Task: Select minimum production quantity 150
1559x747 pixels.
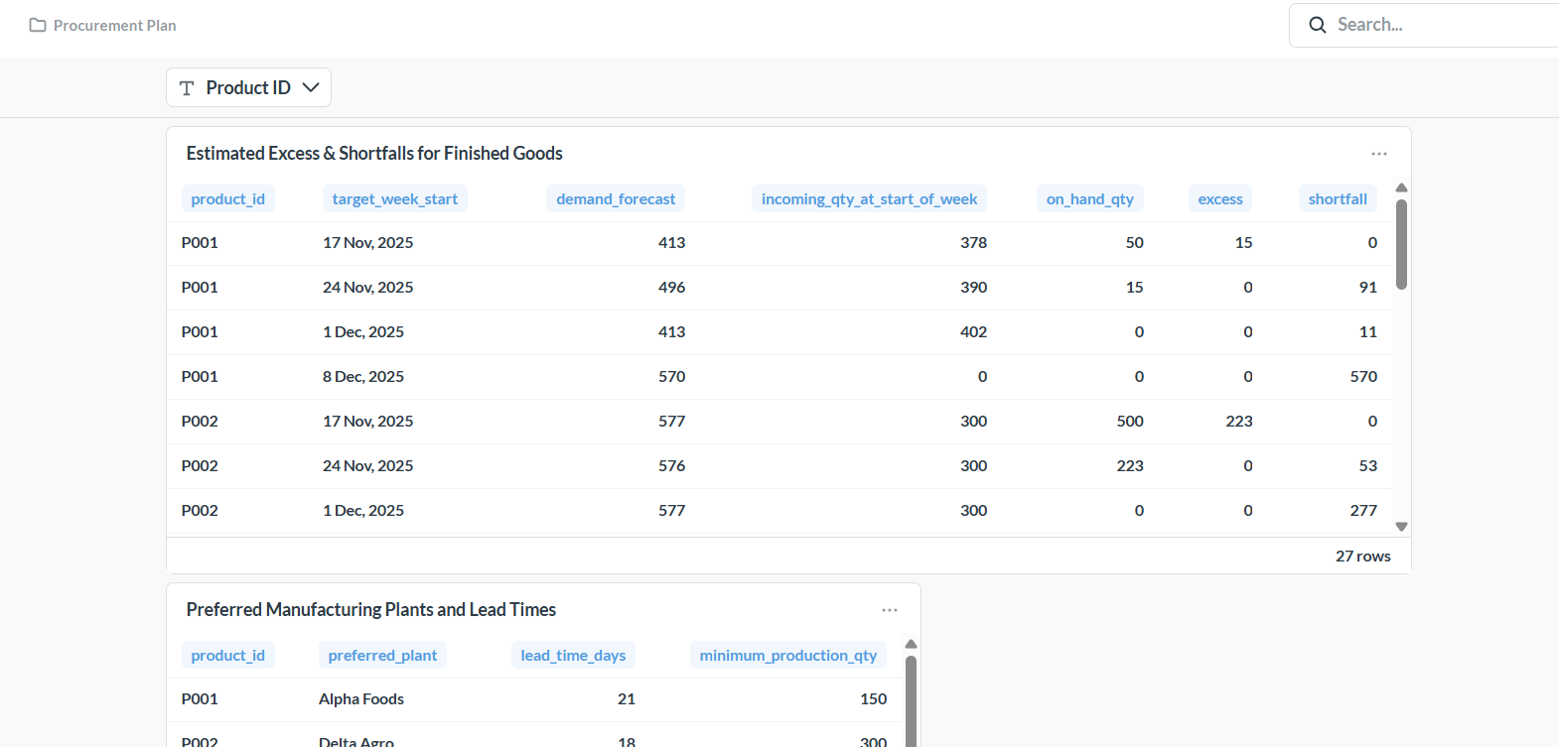Action: tap(873, 699)
